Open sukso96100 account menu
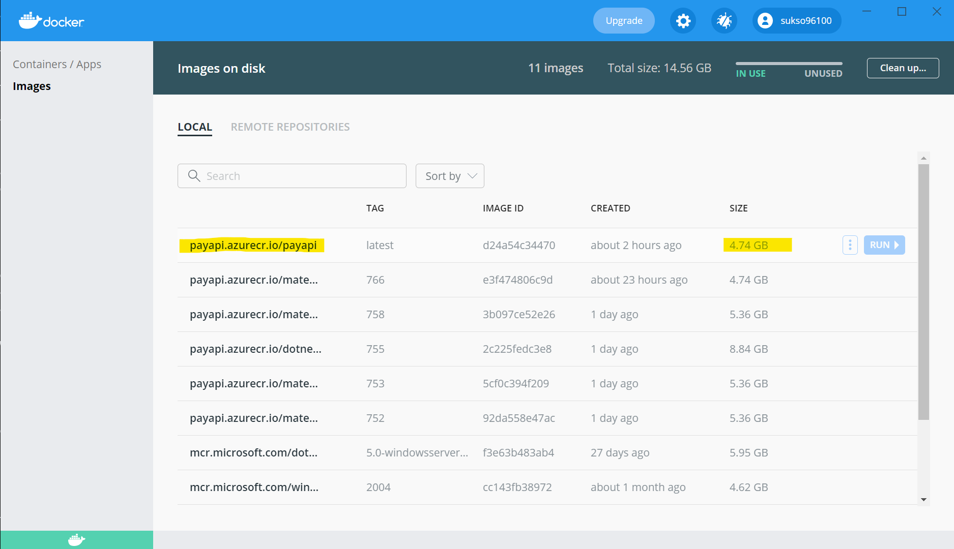This screenshot has height=549, width=954. click(x=805, y=21)
